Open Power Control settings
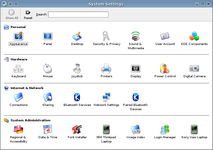Viewport: 213px width, 150px height. pyautogui.click(x=165, y=69)
